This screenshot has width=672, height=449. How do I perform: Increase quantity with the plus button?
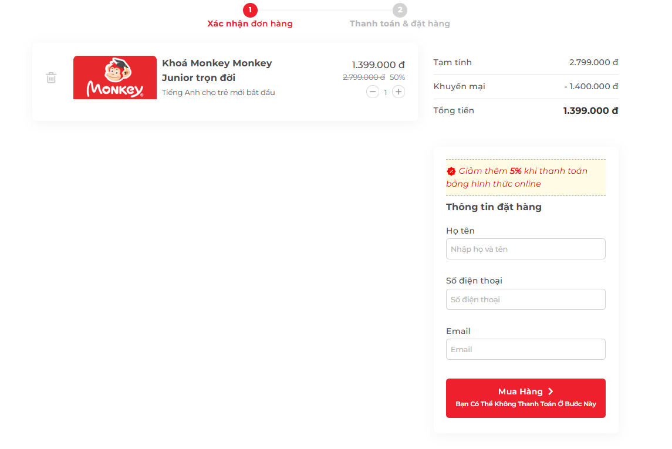399,92
